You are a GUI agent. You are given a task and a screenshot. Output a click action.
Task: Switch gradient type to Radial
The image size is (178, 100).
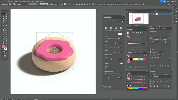tap(138, 33)
